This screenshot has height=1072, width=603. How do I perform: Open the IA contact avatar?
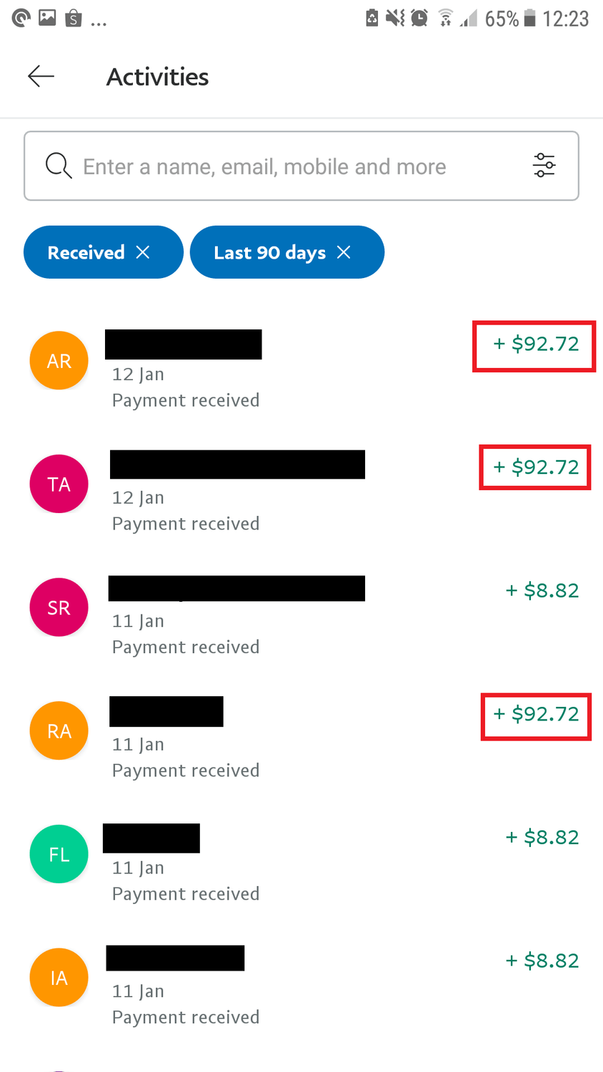[x=59, y=978]
